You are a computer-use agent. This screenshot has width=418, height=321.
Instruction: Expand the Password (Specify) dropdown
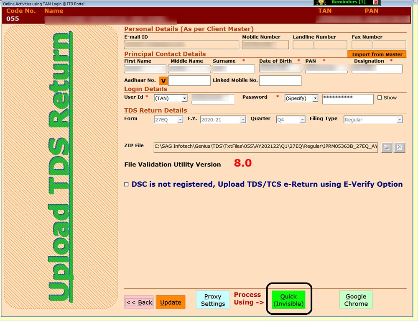tap(315, 98)
